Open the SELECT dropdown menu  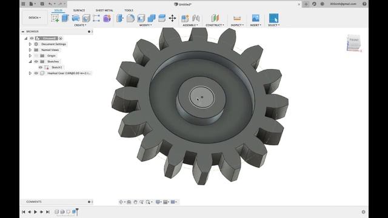point(273,25)
